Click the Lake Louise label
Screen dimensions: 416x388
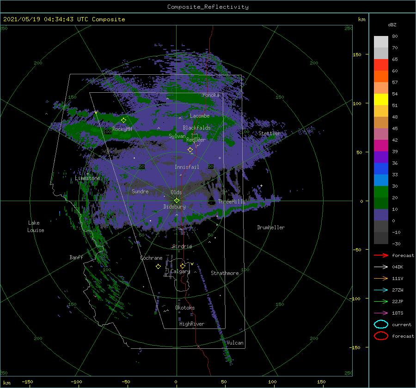pos(36,227)
